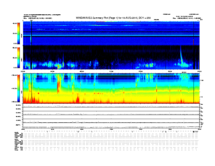Click the TNR color scale bar
The height and width of the screenshot is (166, 215).
click(18, 88)
